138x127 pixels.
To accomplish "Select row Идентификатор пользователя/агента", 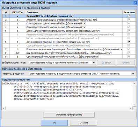I will [69, 35].
